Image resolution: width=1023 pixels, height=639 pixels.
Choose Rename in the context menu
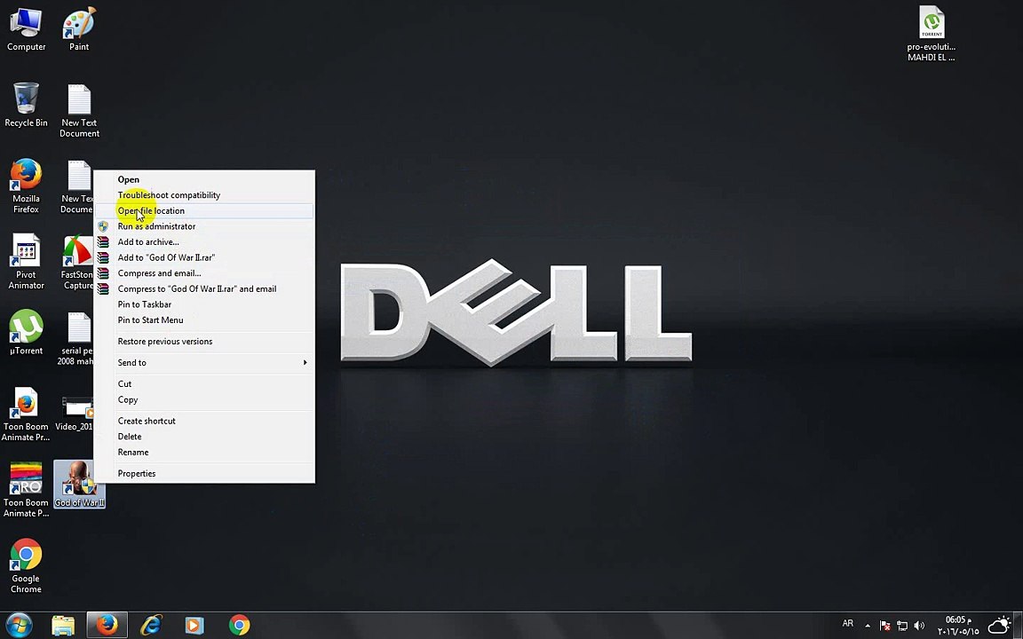pyautogui.click(x=204, y=452)
